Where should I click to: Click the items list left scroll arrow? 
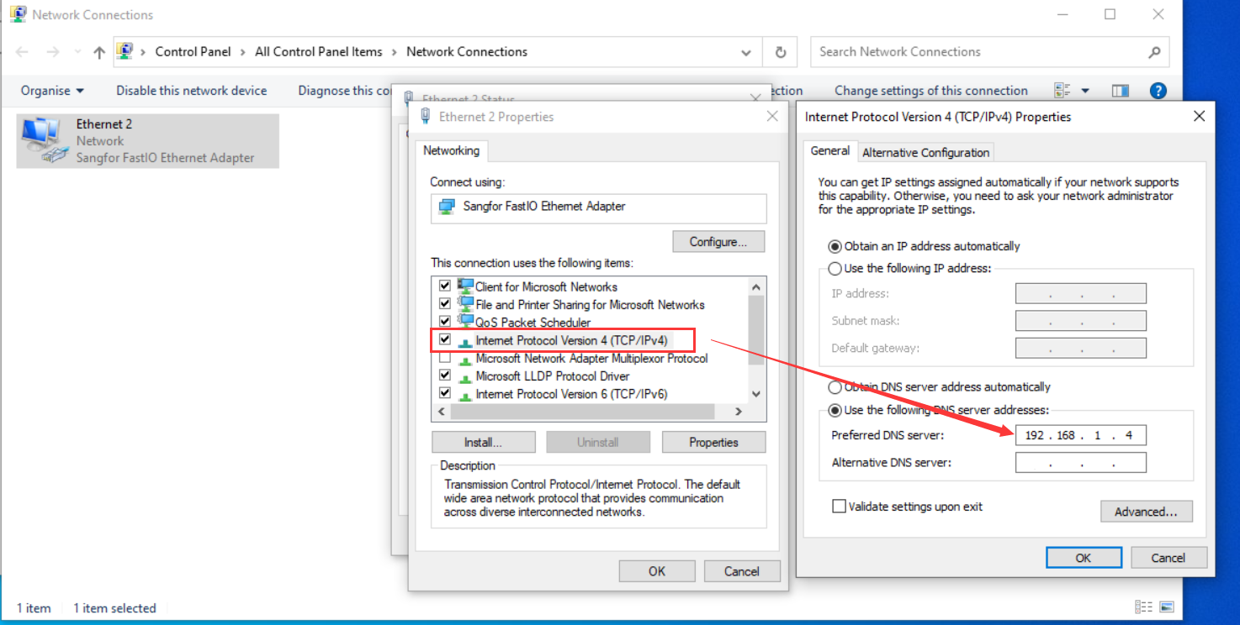(x=441, y=412)
